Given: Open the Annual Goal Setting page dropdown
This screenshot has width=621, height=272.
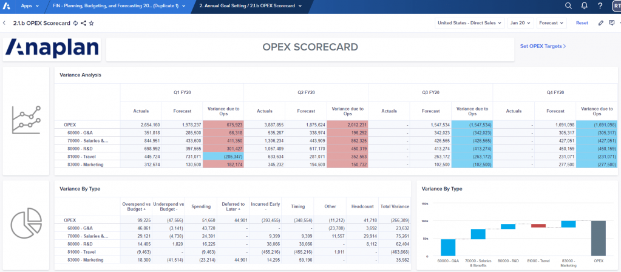Looking at the screenshot, I should click(250, 5).
